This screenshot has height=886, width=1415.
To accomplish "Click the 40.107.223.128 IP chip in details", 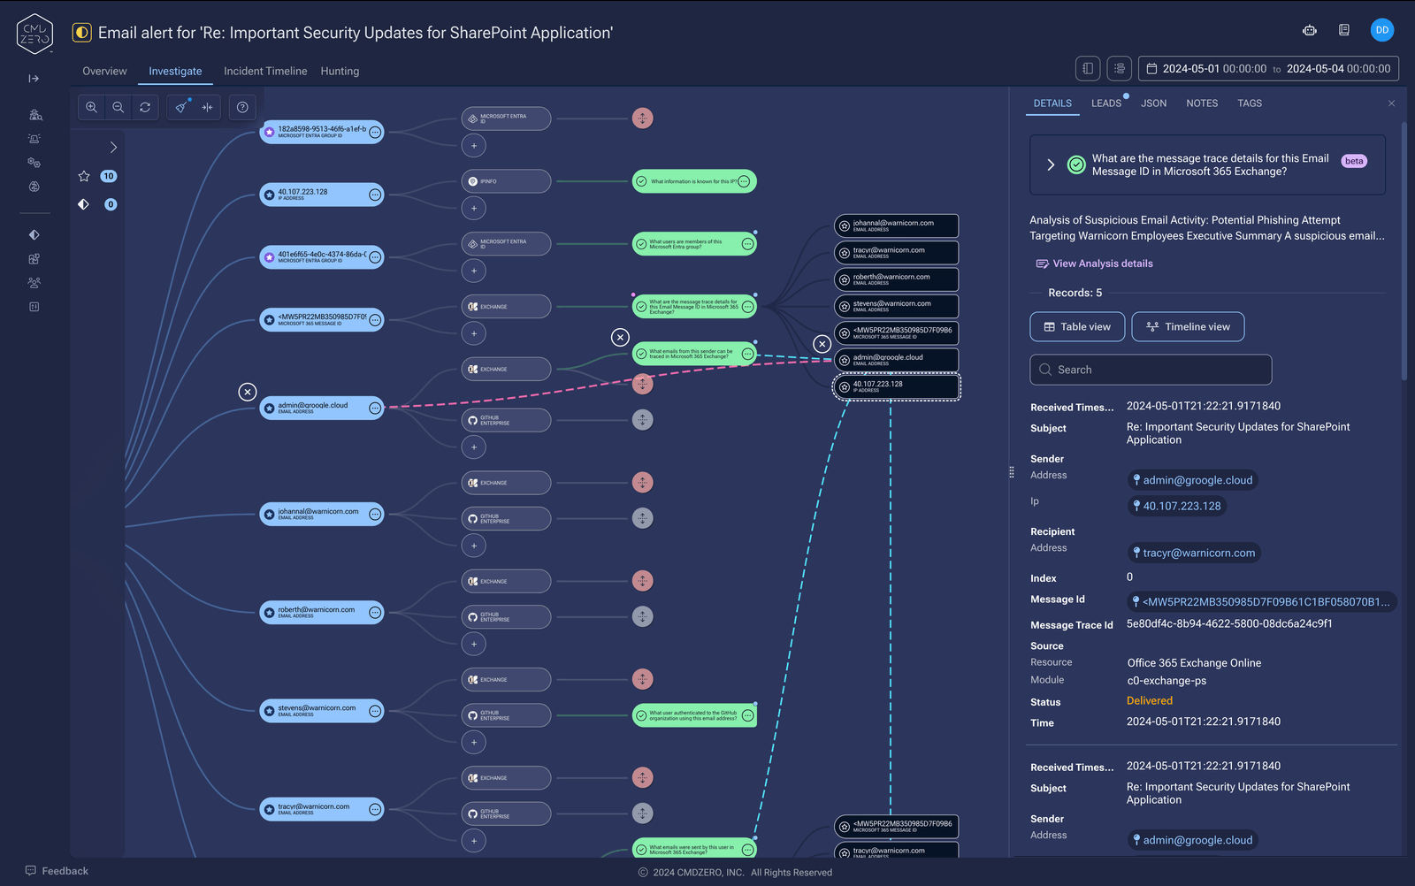I will pos(1177,506).
